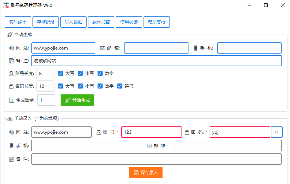This screenshot has height=184, width=290.
Task: Close the 账号密码管理器 window
Action: (x=283, y=5)
